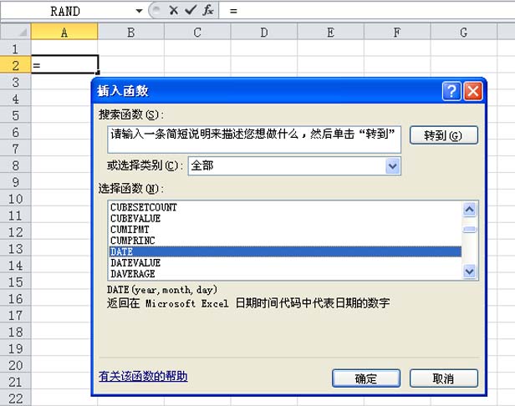Click the 取消 button

click(443, 378)
